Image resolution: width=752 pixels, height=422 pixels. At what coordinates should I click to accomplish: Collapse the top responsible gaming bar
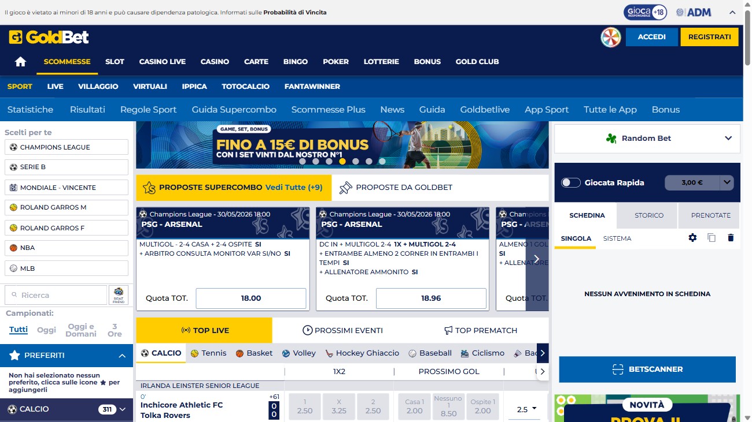click(x=732, y=12)
